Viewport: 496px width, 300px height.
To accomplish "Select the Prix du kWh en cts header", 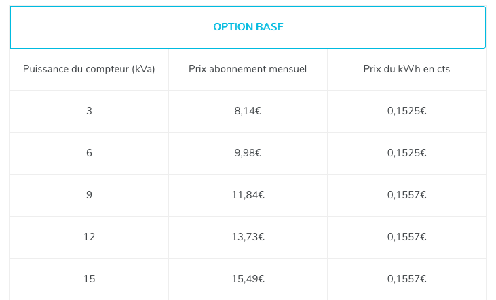I will pyautogui.click(x=407, y=70).
